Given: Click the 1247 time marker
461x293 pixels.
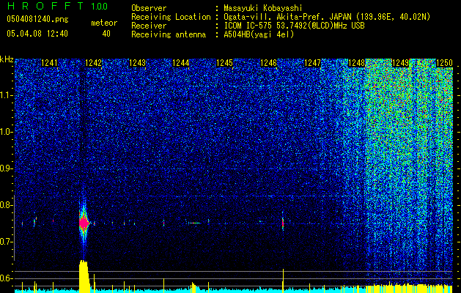Looking at the screenshot, I should pos(312,63).
